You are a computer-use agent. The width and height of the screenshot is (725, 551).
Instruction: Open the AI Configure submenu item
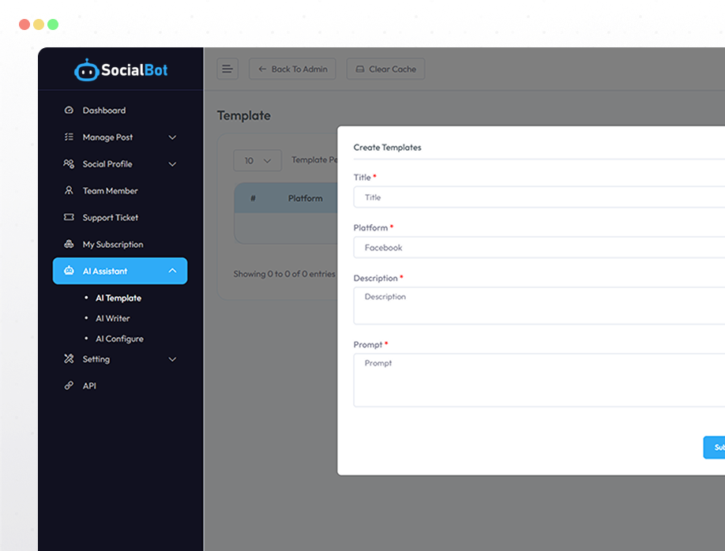(x=119, y=339)
